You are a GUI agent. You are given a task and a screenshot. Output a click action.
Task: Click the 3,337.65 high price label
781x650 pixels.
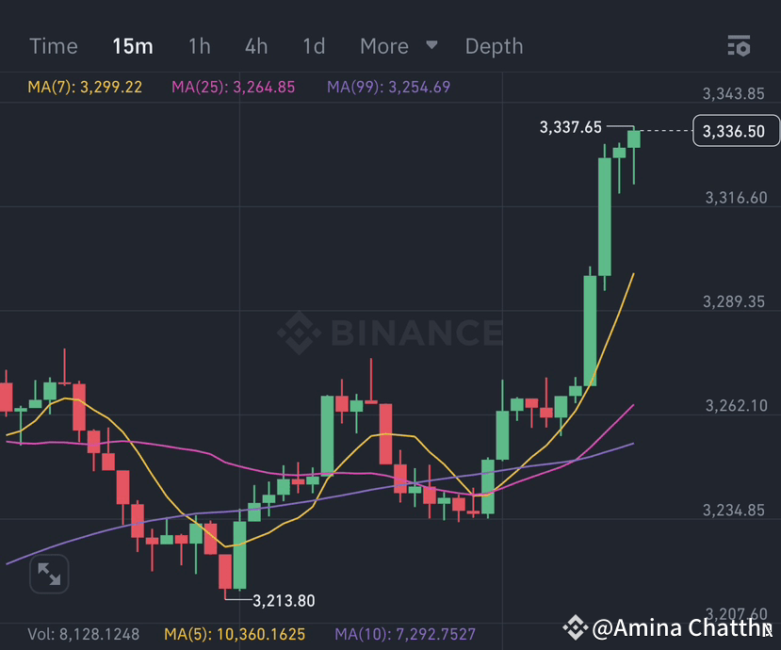(569, 126)
